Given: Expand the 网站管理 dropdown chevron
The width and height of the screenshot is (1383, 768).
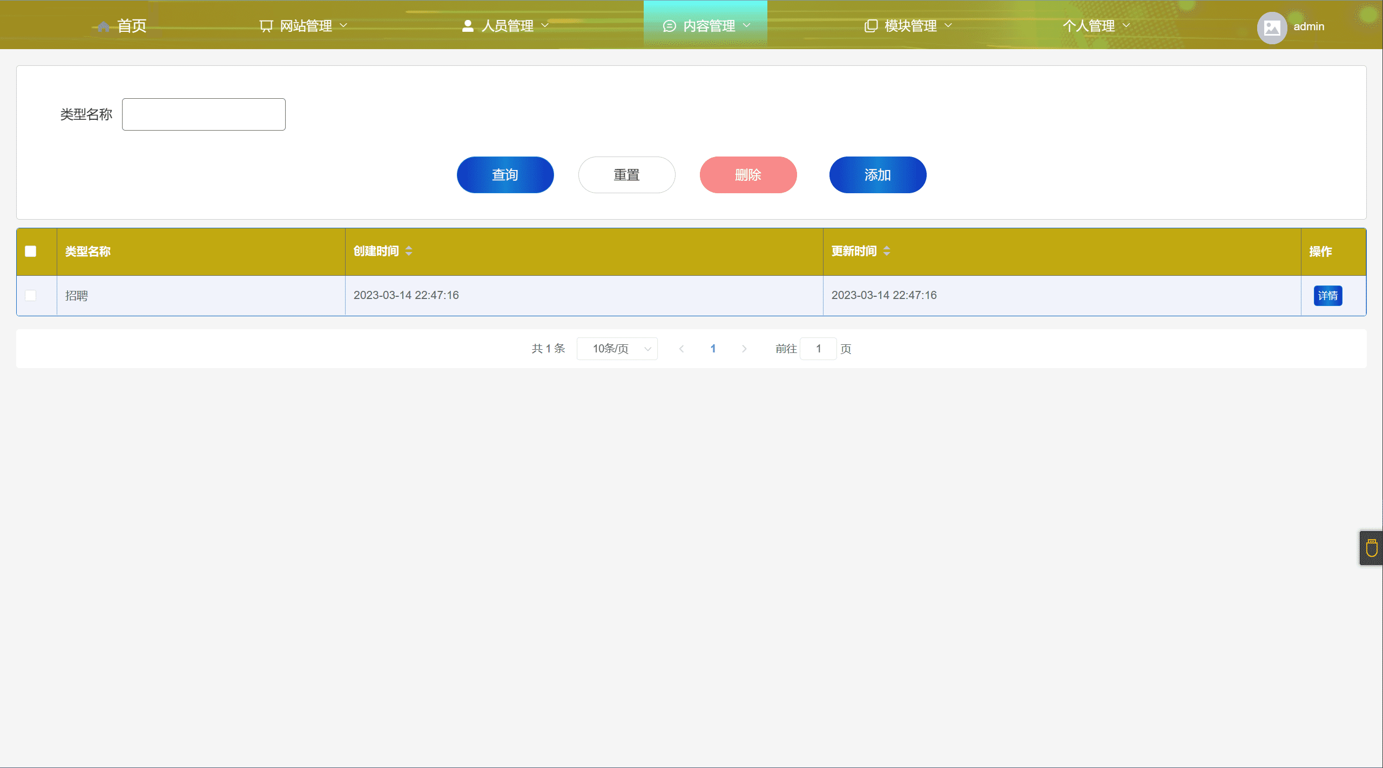Looking at the screenshot, I should 343,25.
